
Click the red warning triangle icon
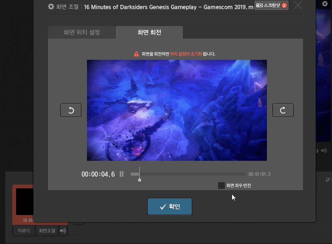point(136,54)
